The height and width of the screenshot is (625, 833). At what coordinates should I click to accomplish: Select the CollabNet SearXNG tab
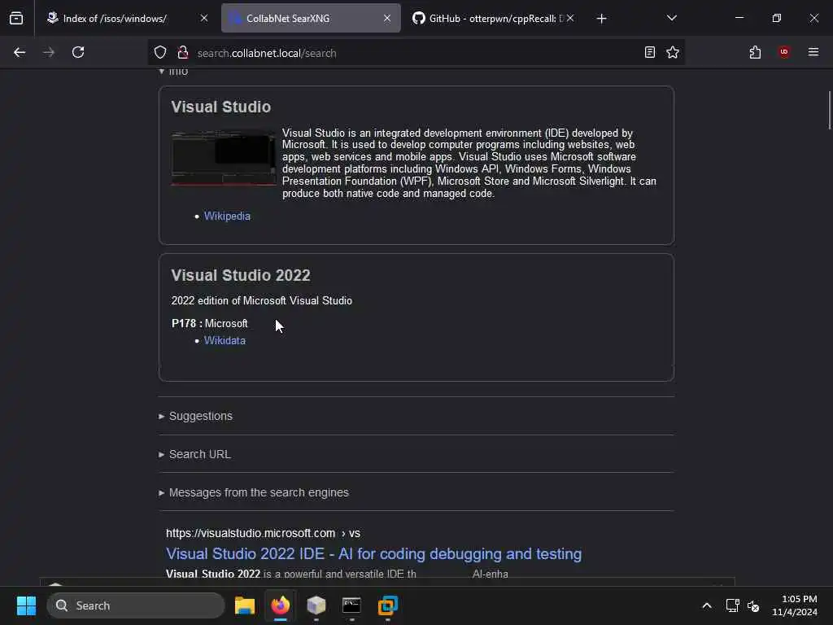click(311, 18)
